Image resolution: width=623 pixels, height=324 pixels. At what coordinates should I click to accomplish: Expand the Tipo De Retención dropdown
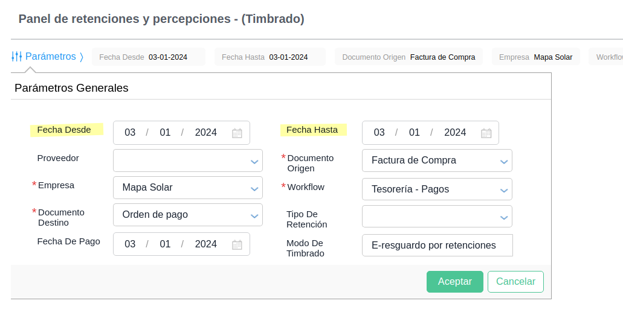437,217
